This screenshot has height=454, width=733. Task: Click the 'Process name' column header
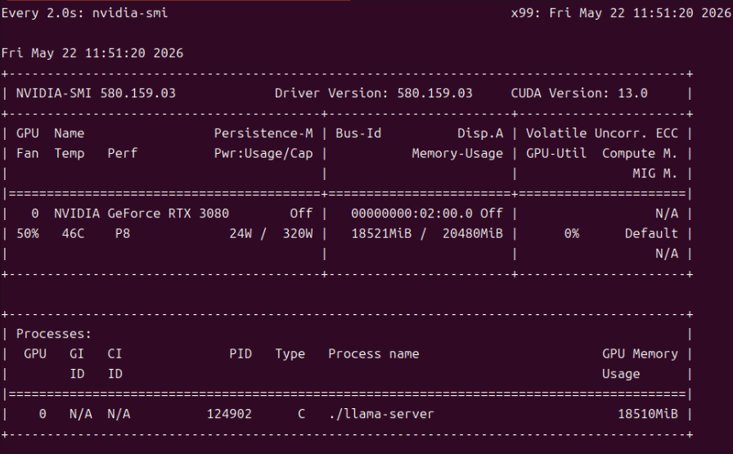pos(374,354)
